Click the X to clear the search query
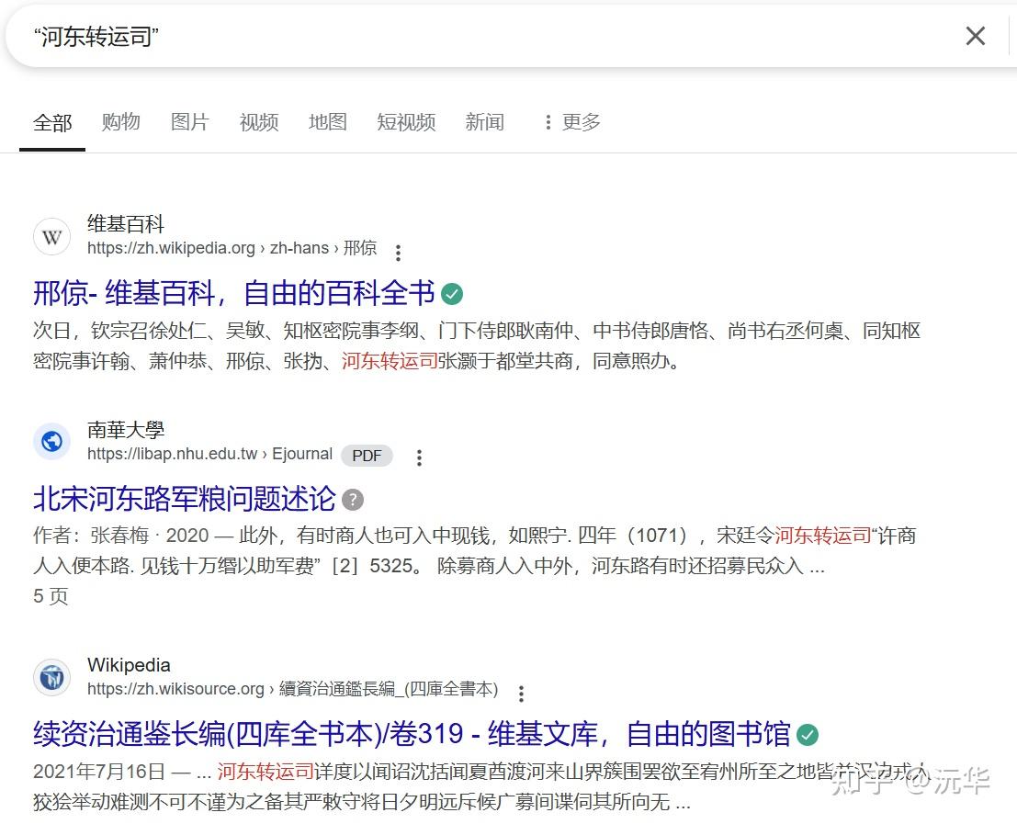 click(975, 36)
